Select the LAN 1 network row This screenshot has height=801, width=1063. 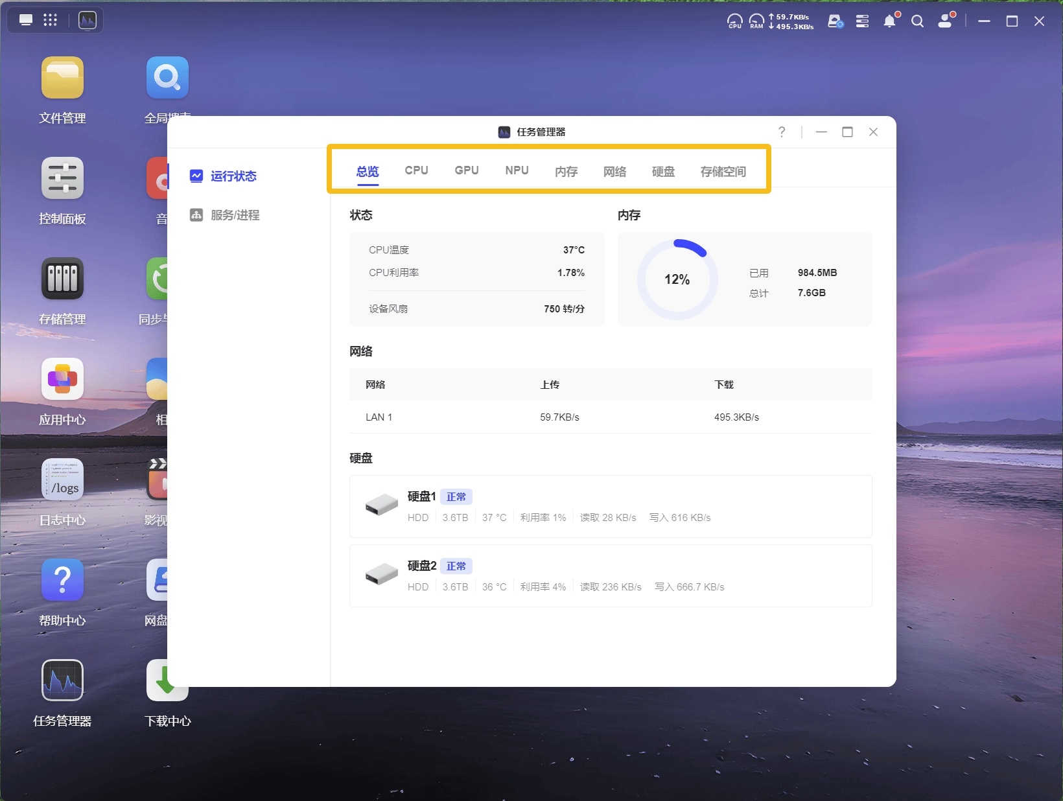pyautogui.click(x=611, y=417)
